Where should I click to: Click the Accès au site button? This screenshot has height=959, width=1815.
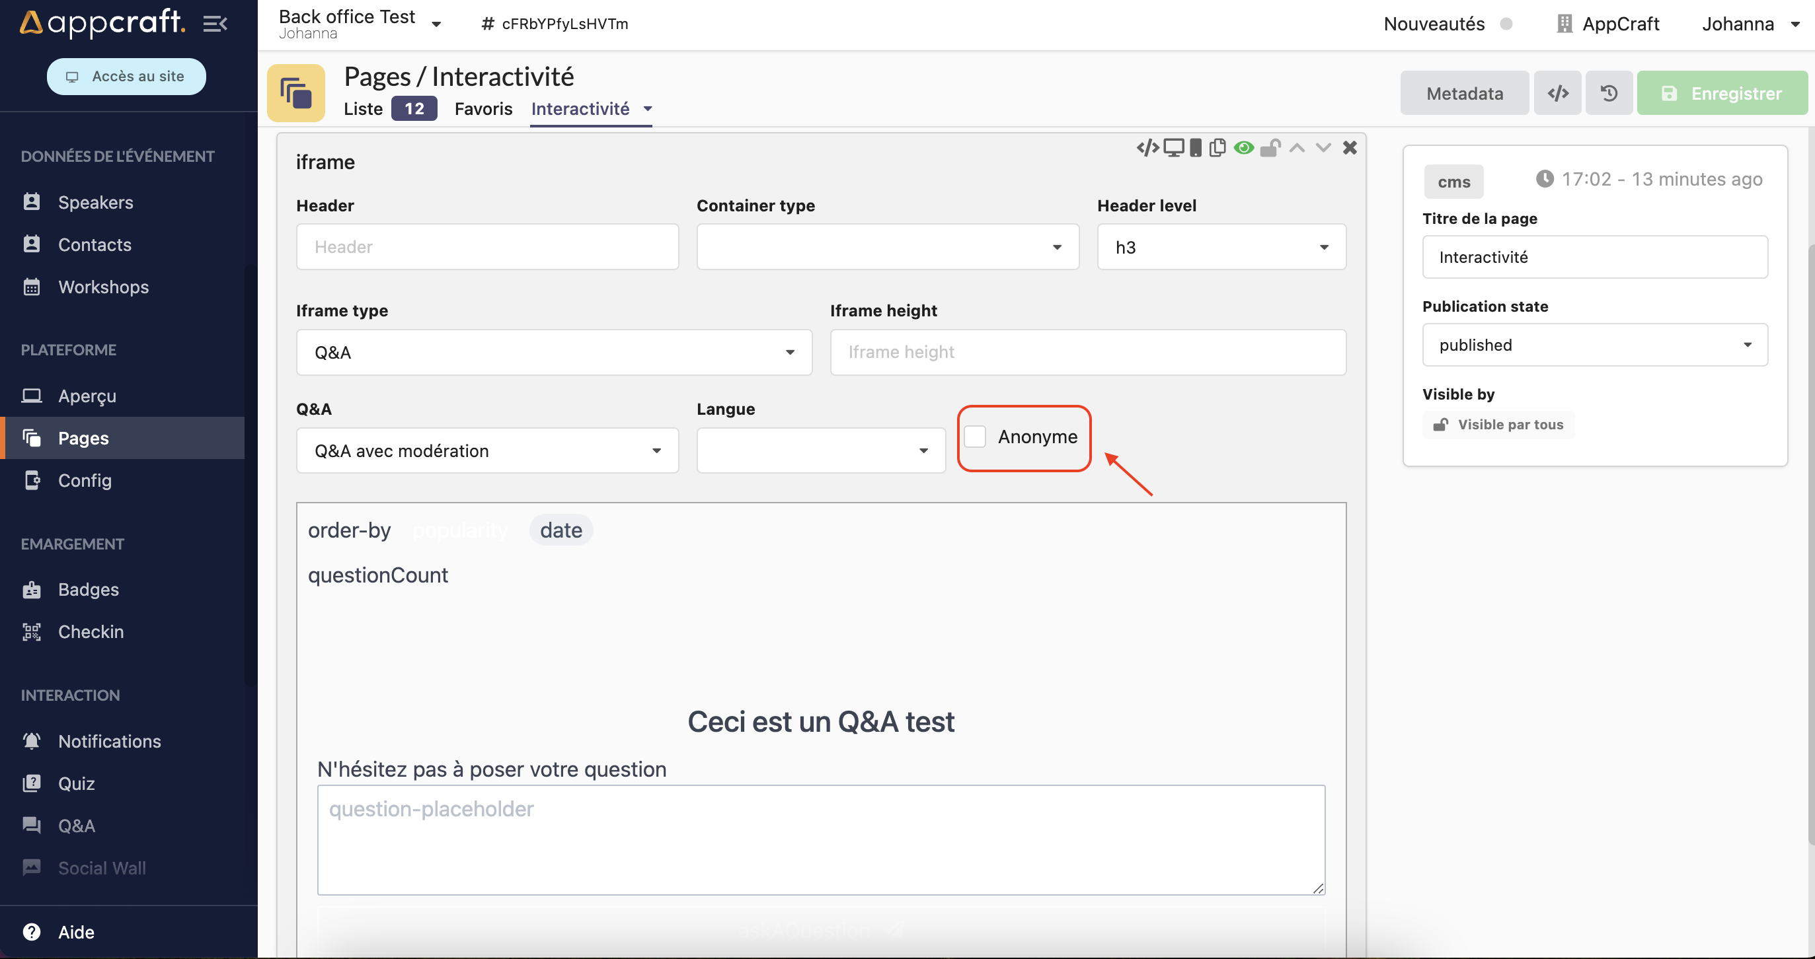click(x=126, y=76)
